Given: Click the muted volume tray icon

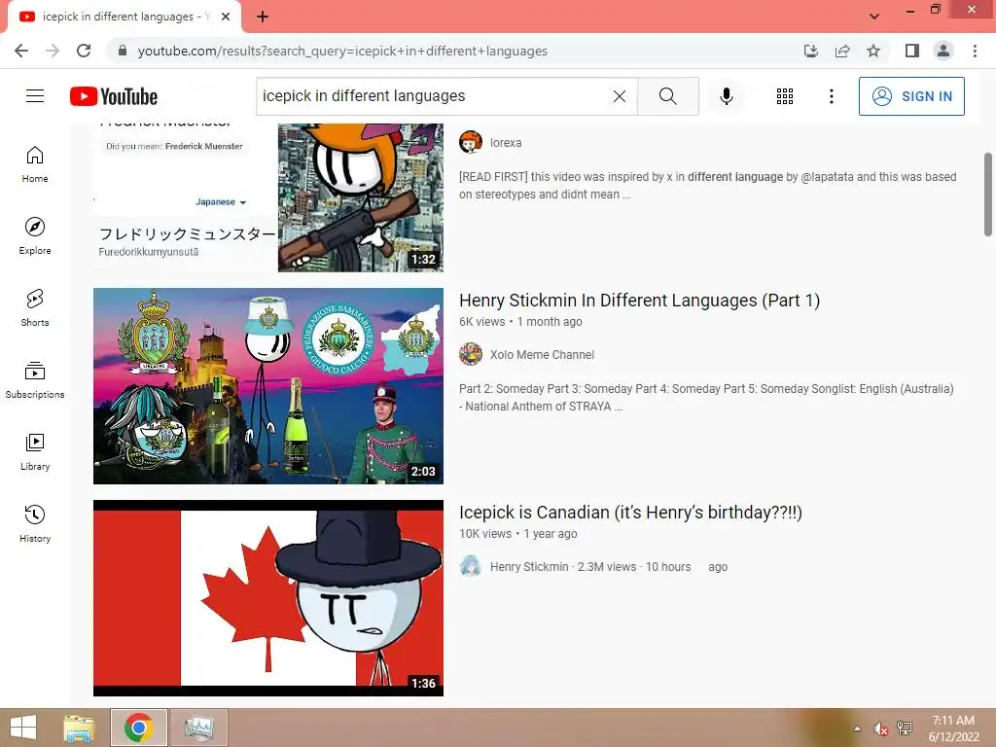Looking at the screenshot, I should (x=880, y=729).
